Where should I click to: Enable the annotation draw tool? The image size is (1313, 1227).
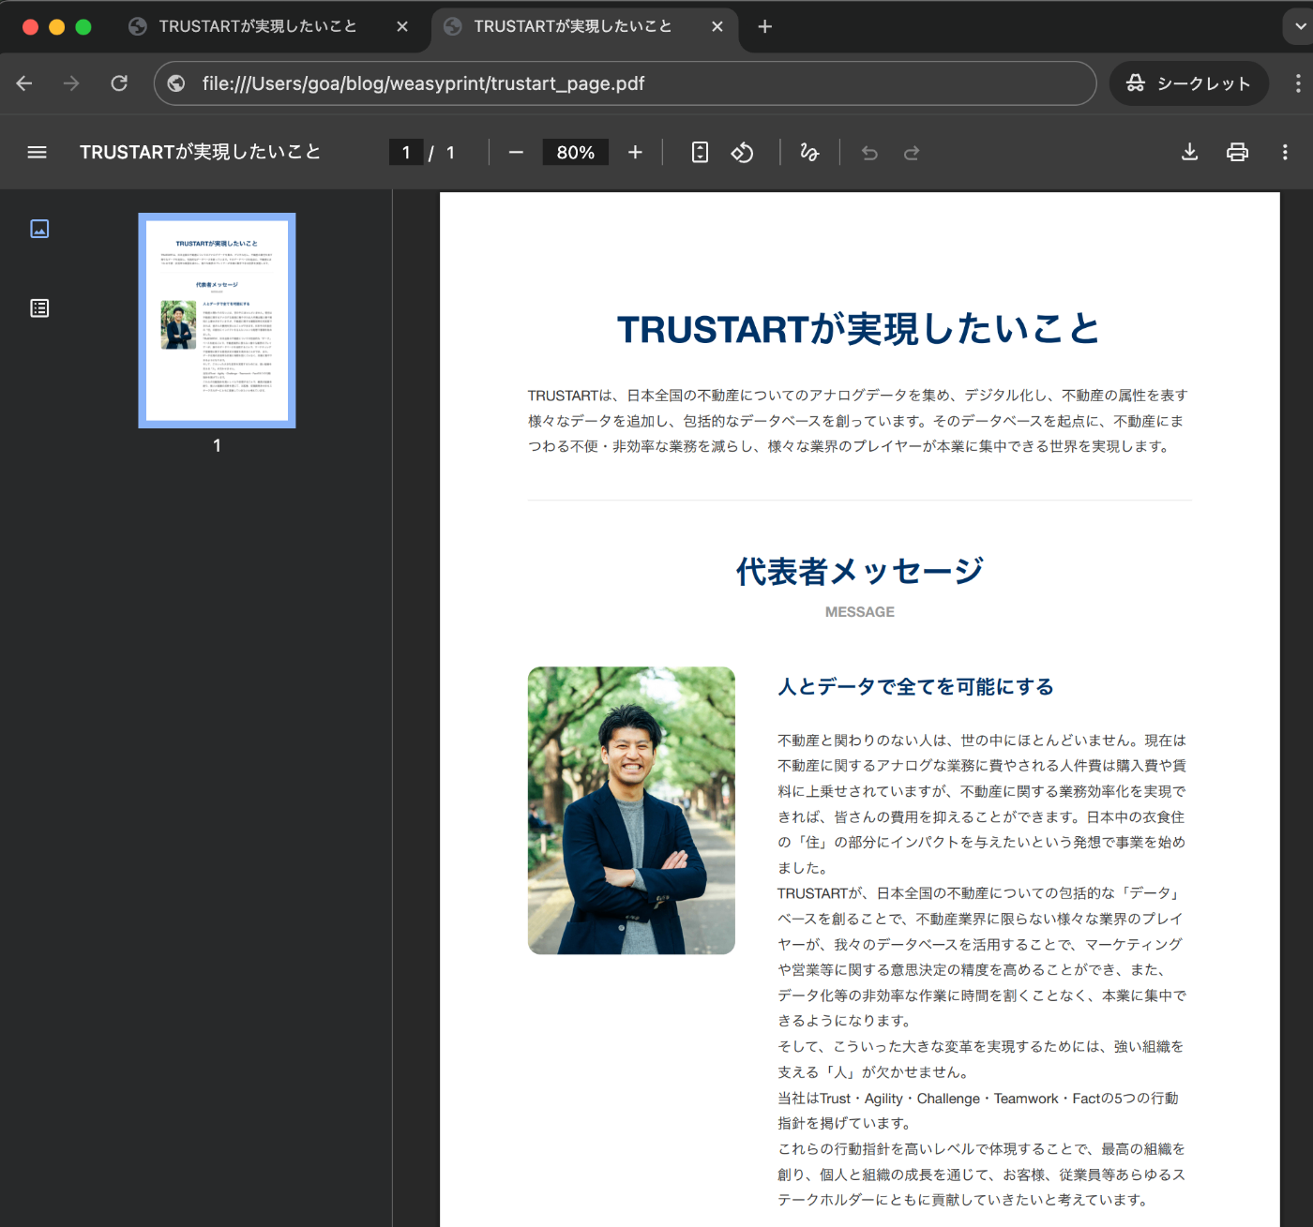809,152
